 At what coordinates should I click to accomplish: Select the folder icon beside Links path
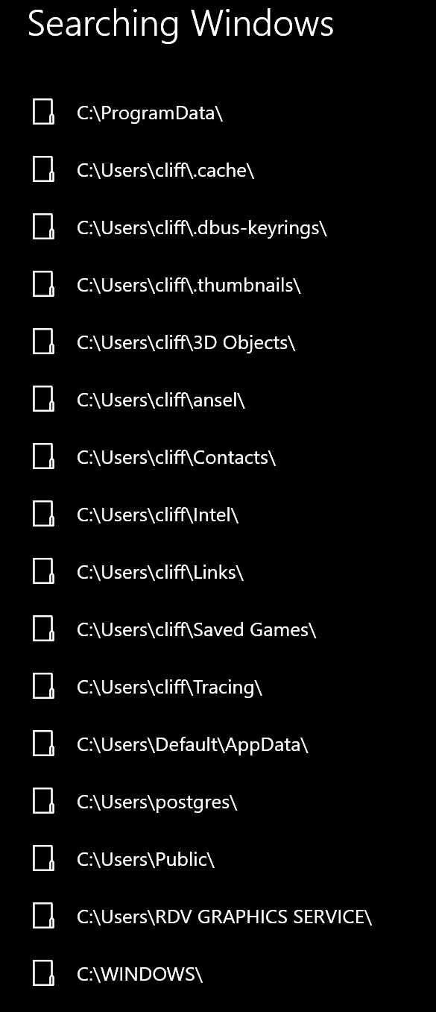click(44, 572)
